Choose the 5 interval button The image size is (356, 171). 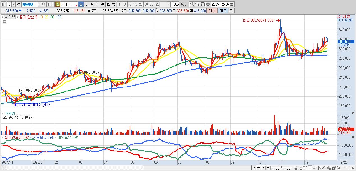pos(130,4)
